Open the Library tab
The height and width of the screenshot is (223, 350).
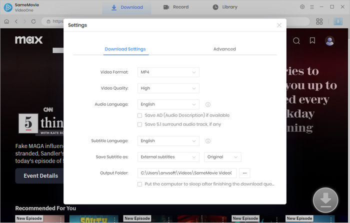point(225,7)
